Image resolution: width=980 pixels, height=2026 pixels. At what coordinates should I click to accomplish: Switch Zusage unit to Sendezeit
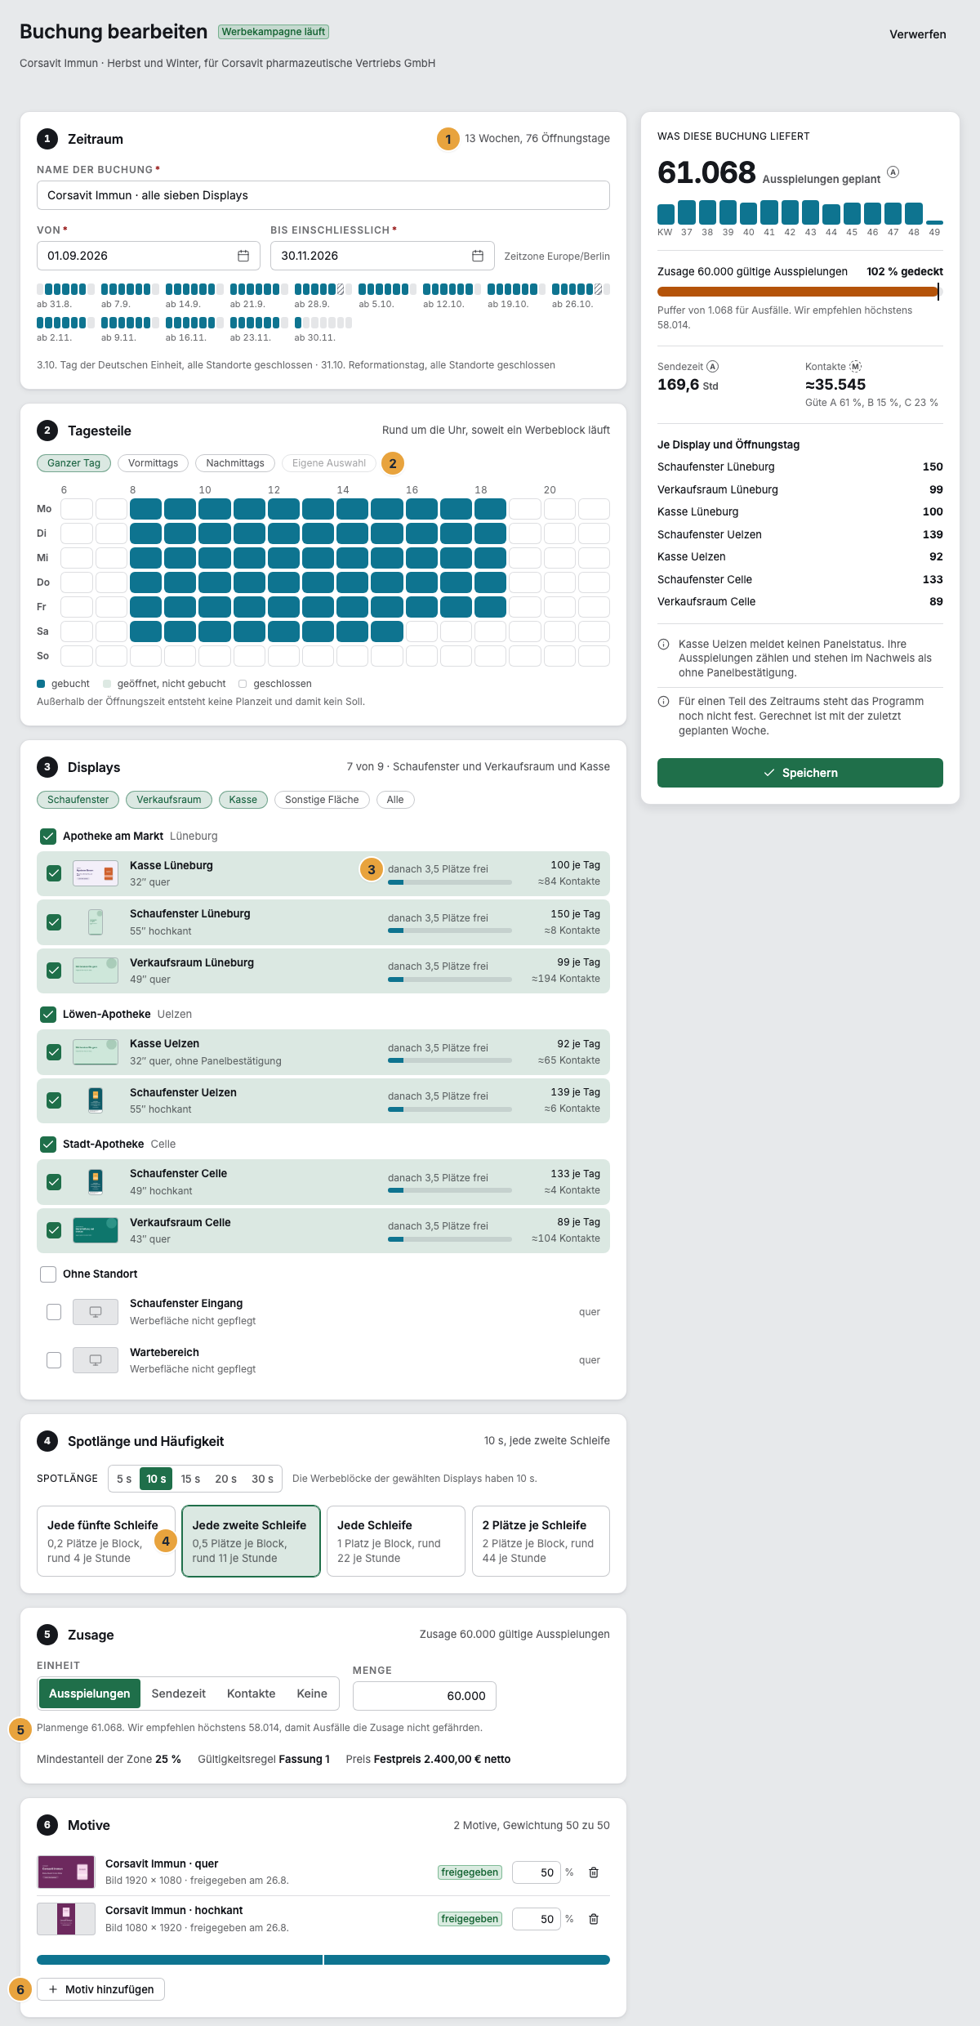[179, 1694]
